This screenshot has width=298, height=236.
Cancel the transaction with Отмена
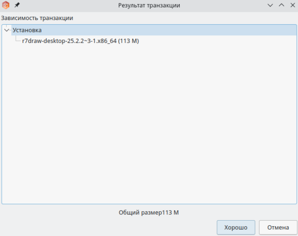pos(278,227)
